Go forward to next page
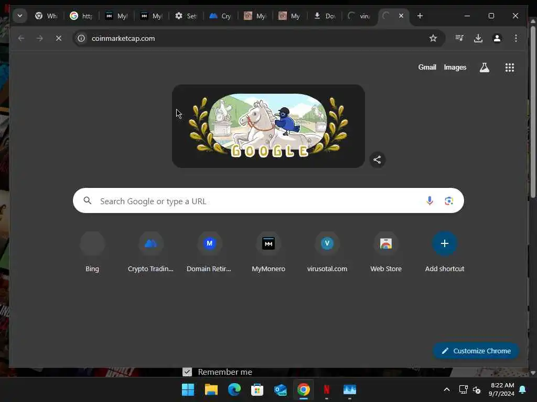 tap(40, 38)
